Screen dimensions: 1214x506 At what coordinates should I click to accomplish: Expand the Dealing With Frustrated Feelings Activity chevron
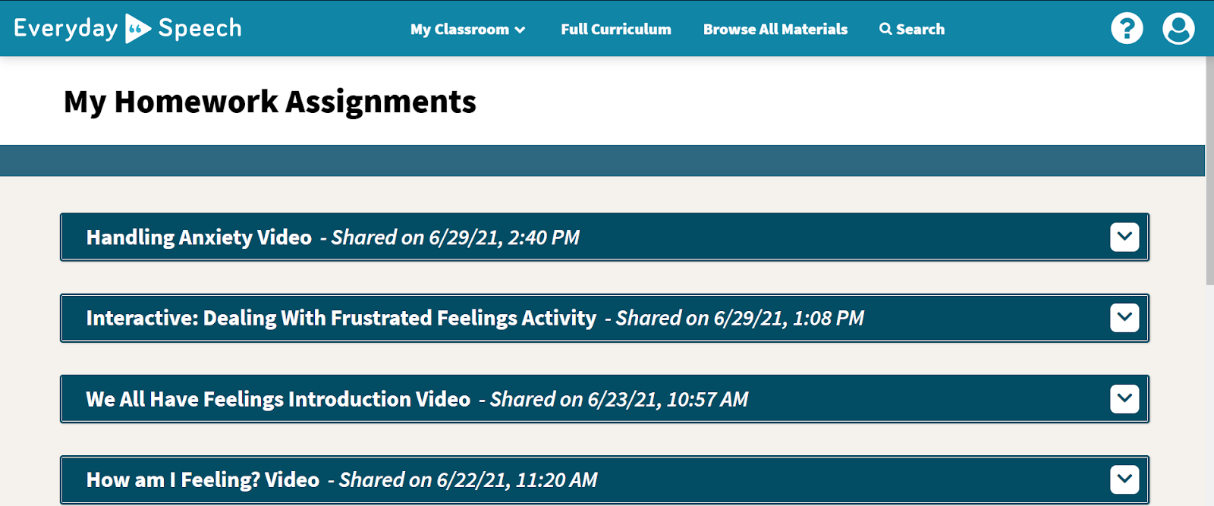(1124, 317)
